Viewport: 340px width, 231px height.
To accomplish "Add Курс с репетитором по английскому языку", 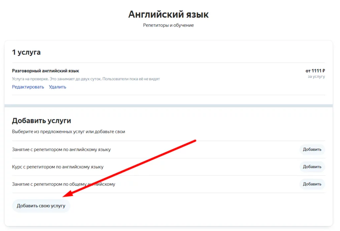I will click(312, 167).
